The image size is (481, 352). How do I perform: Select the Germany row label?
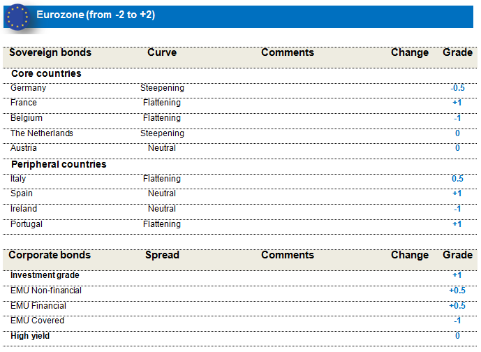pyautogui.click(x=29, y=88)
